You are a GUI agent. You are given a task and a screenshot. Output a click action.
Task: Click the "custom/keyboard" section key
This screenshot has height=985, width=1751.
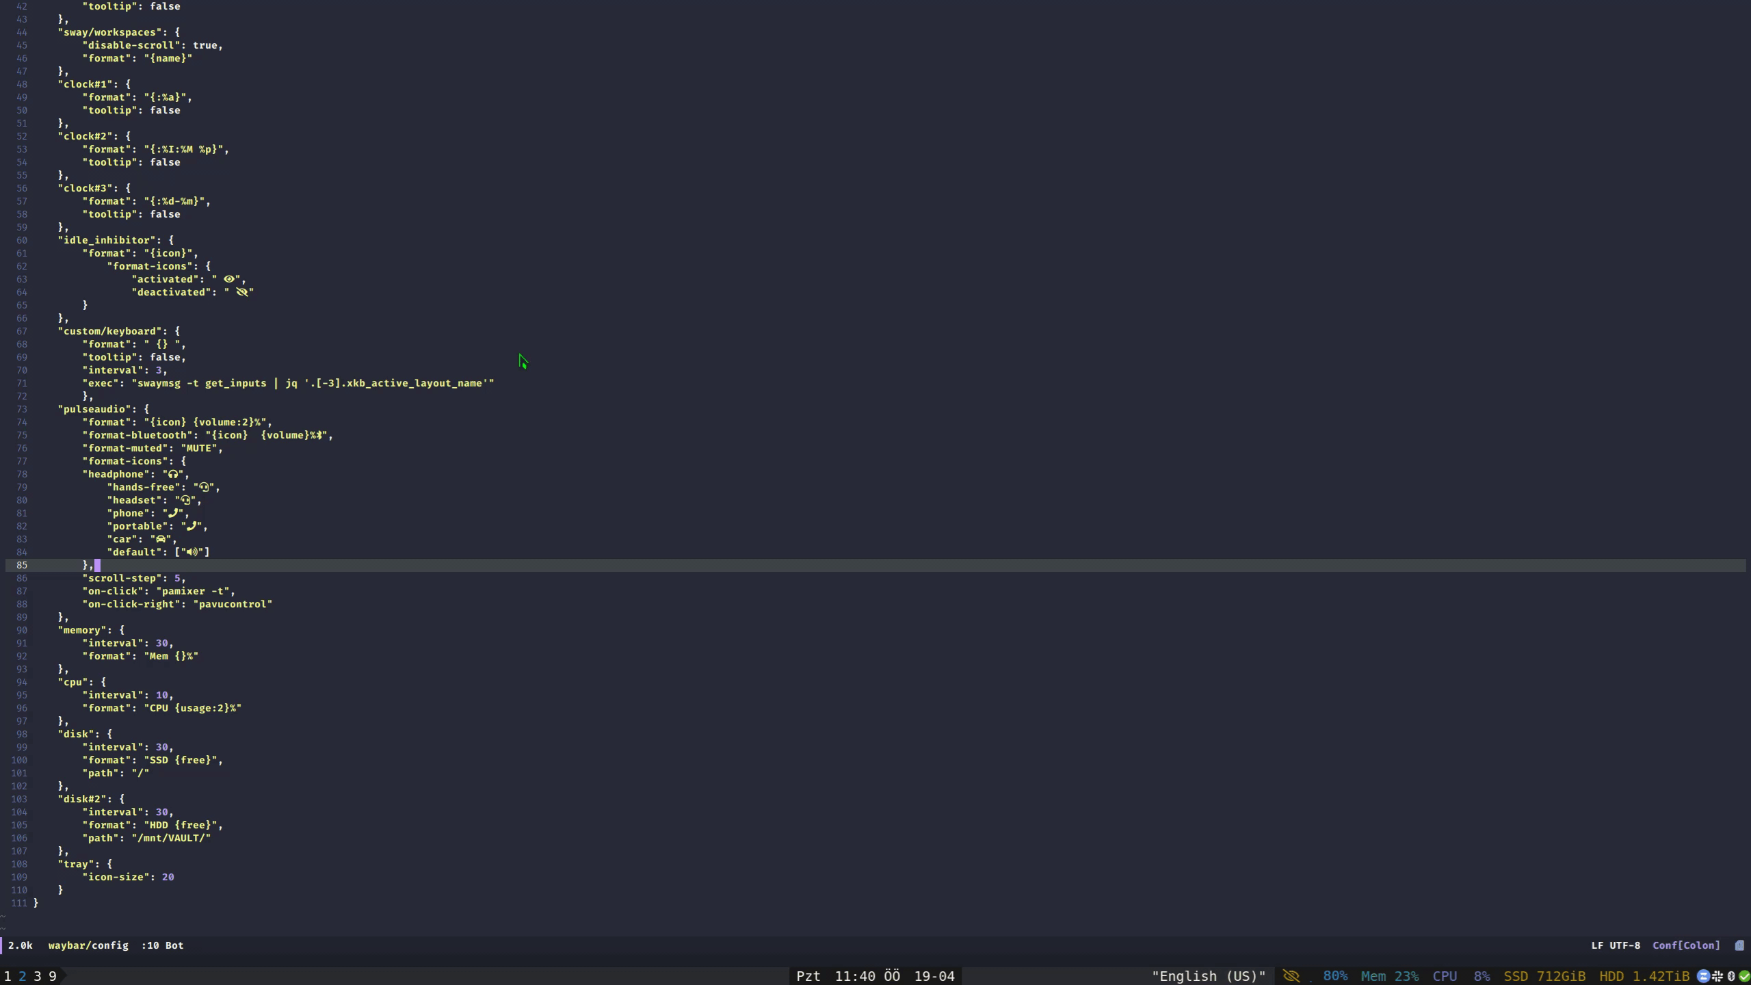click(113, 331)
